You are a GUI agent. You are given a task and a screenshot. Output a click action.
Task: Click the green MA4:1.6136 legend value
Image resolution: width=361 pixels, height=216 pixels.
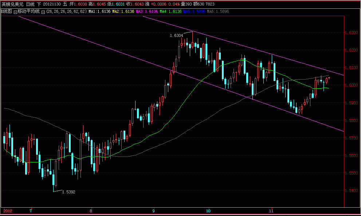coord(170,12)
